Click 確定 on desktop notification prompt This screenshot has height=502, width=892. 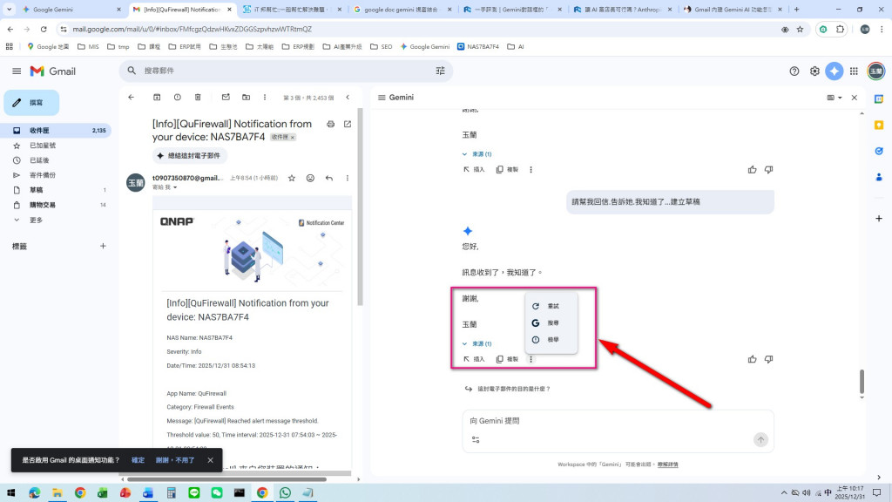(139, 460)
